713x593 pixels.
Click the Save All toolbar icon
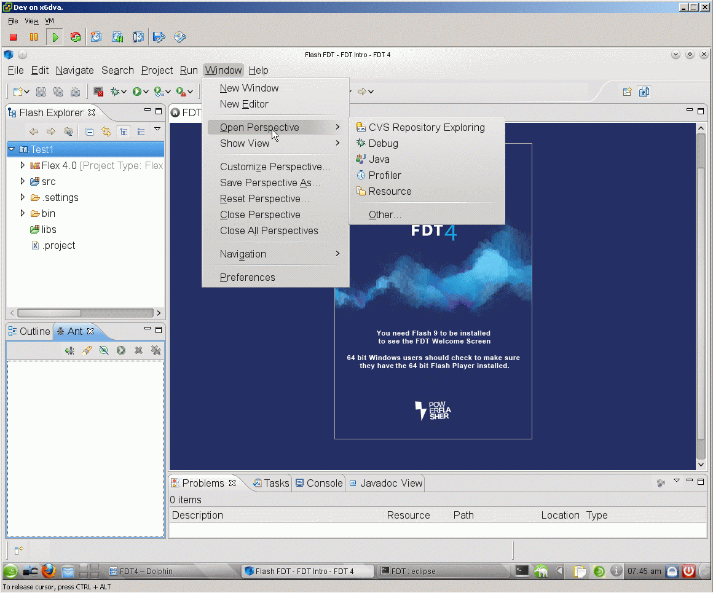[x=58, y=92]
